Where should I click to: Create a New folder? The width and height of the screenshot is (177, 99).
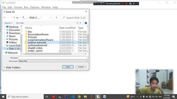click(x=20, y=23)
